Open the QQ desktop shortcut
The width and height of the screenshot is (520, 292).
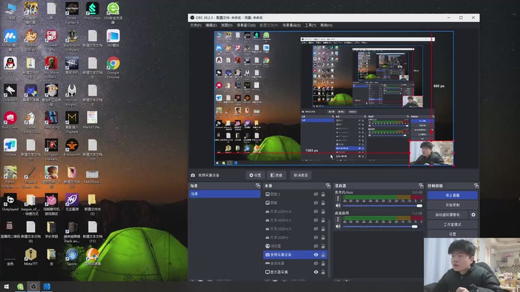click(10, 66)
